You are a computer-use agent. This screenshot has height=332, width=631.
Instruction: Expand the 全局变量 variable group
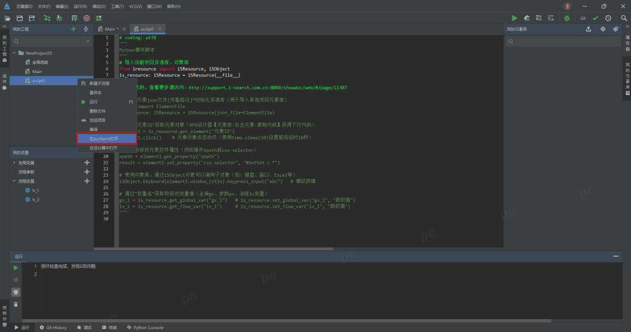14,163
